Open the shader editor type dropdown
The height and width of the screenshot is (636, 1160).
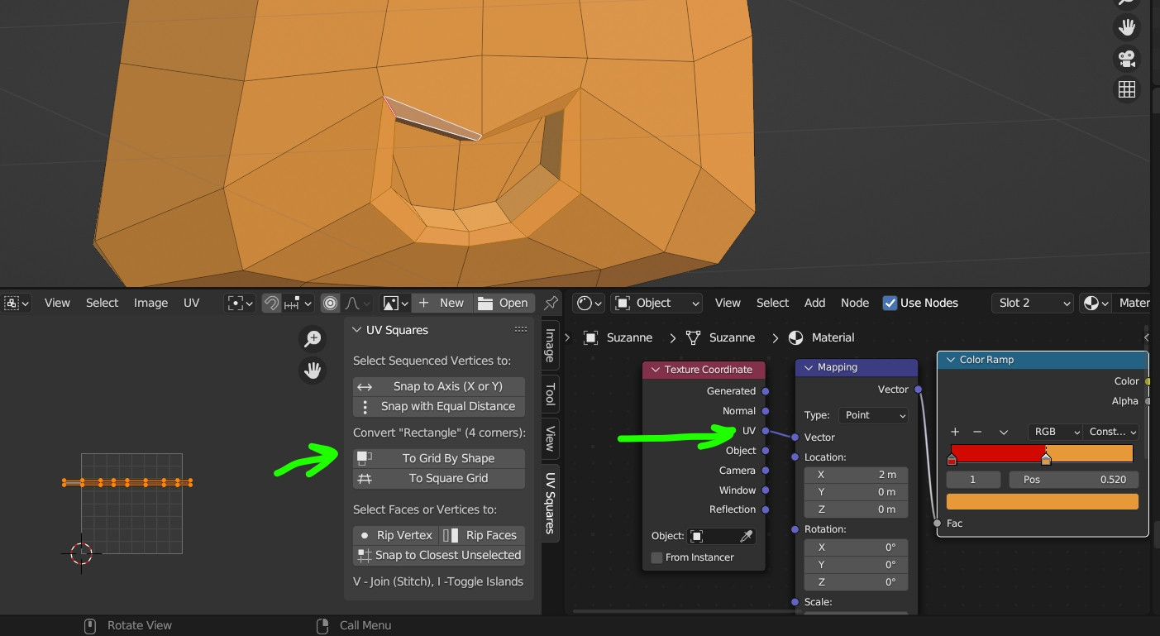pyautogui.click(x=590, y=303)
